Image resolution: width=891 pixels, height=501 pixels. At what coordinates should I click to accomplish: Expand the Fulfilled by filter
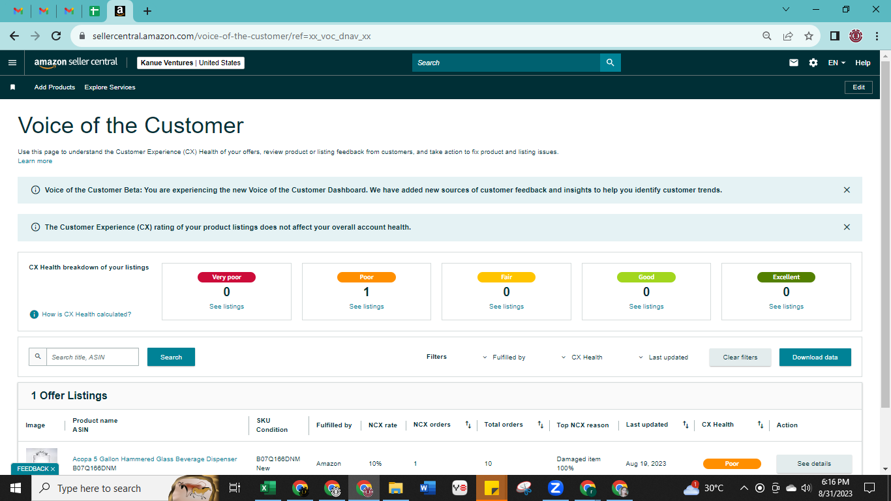tap(504, 357)
